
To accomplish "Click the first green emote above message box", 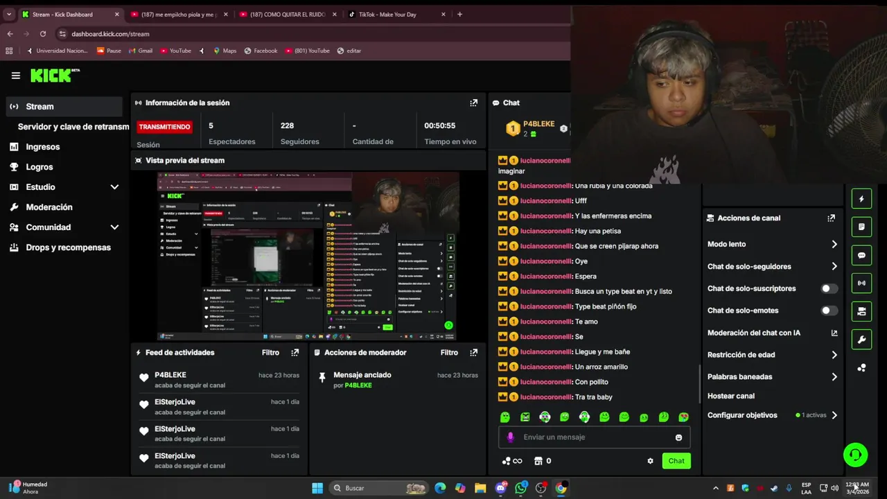I will point(504,417).
